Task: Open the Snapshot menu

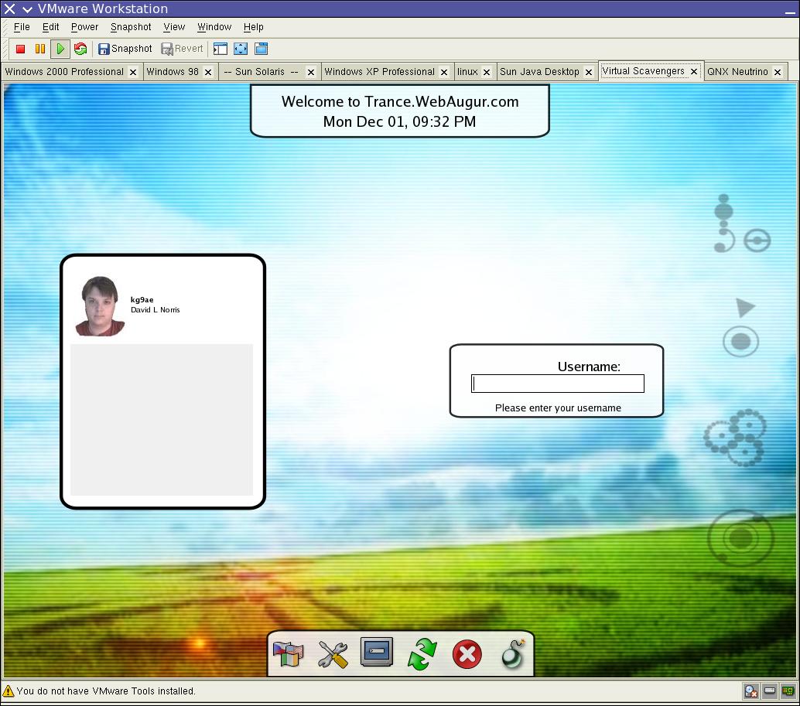Action: pyautogui.click(x=131, y=27)
